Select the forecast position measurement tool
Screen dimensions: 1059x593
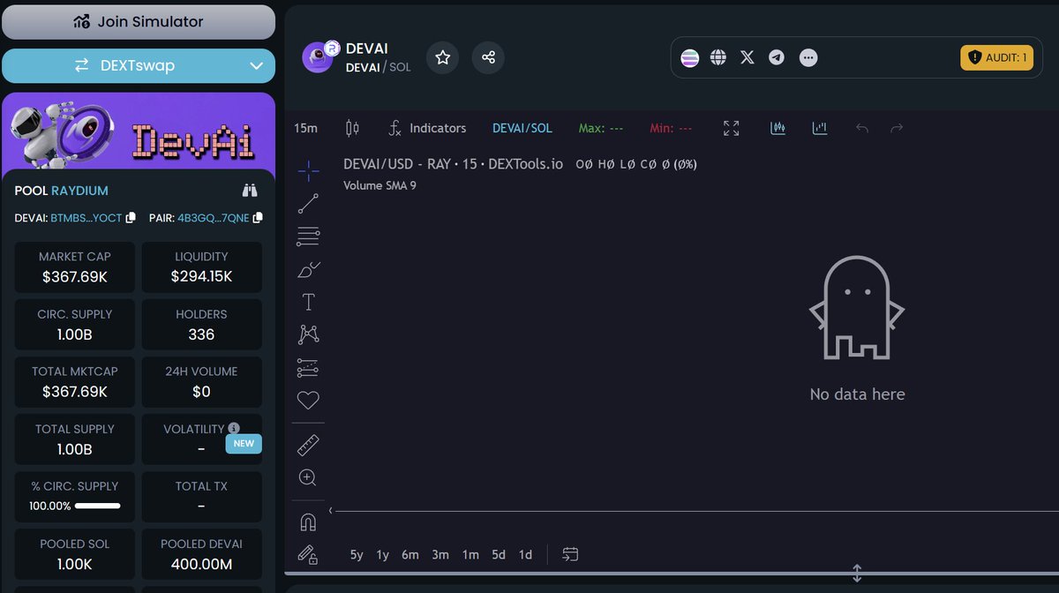tap(308, 367)
